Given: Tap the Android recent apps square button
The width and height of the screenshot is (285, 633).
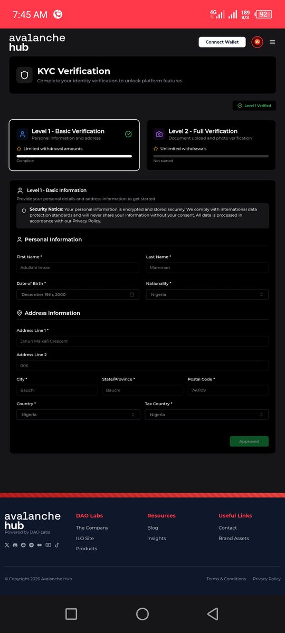Looking at the screenshot, I should coord(71,613).
